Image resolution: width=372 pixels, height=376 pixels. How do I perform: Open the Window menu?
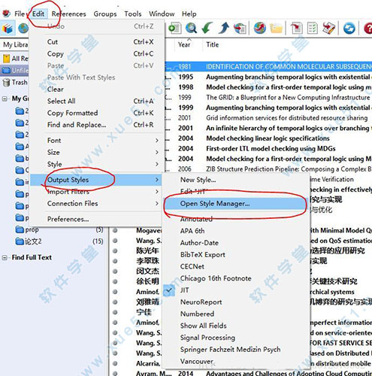[162, 14]
